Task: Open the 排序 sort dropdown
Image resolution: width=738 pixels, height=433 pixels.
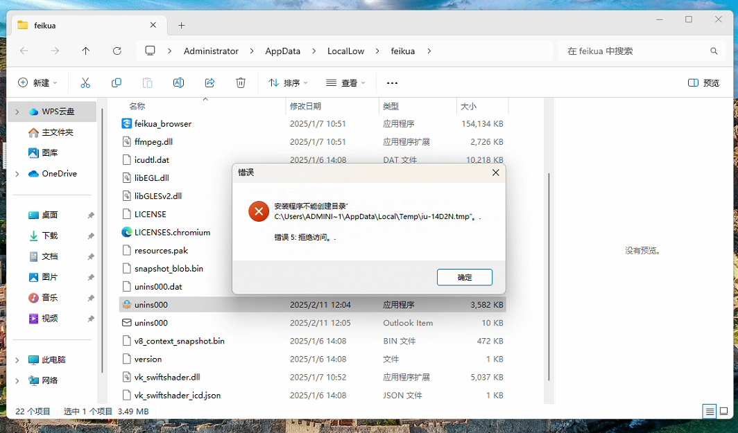Action: (x=288, y=82)
